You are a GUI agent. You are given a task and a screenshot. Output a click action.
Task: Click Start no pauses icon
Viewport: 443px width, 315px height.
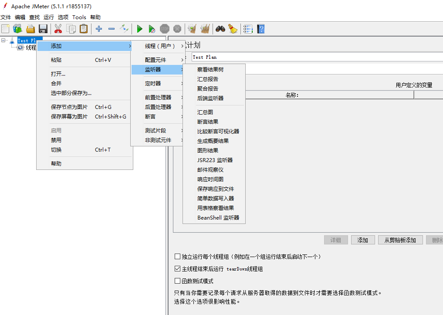coord(152,29)
